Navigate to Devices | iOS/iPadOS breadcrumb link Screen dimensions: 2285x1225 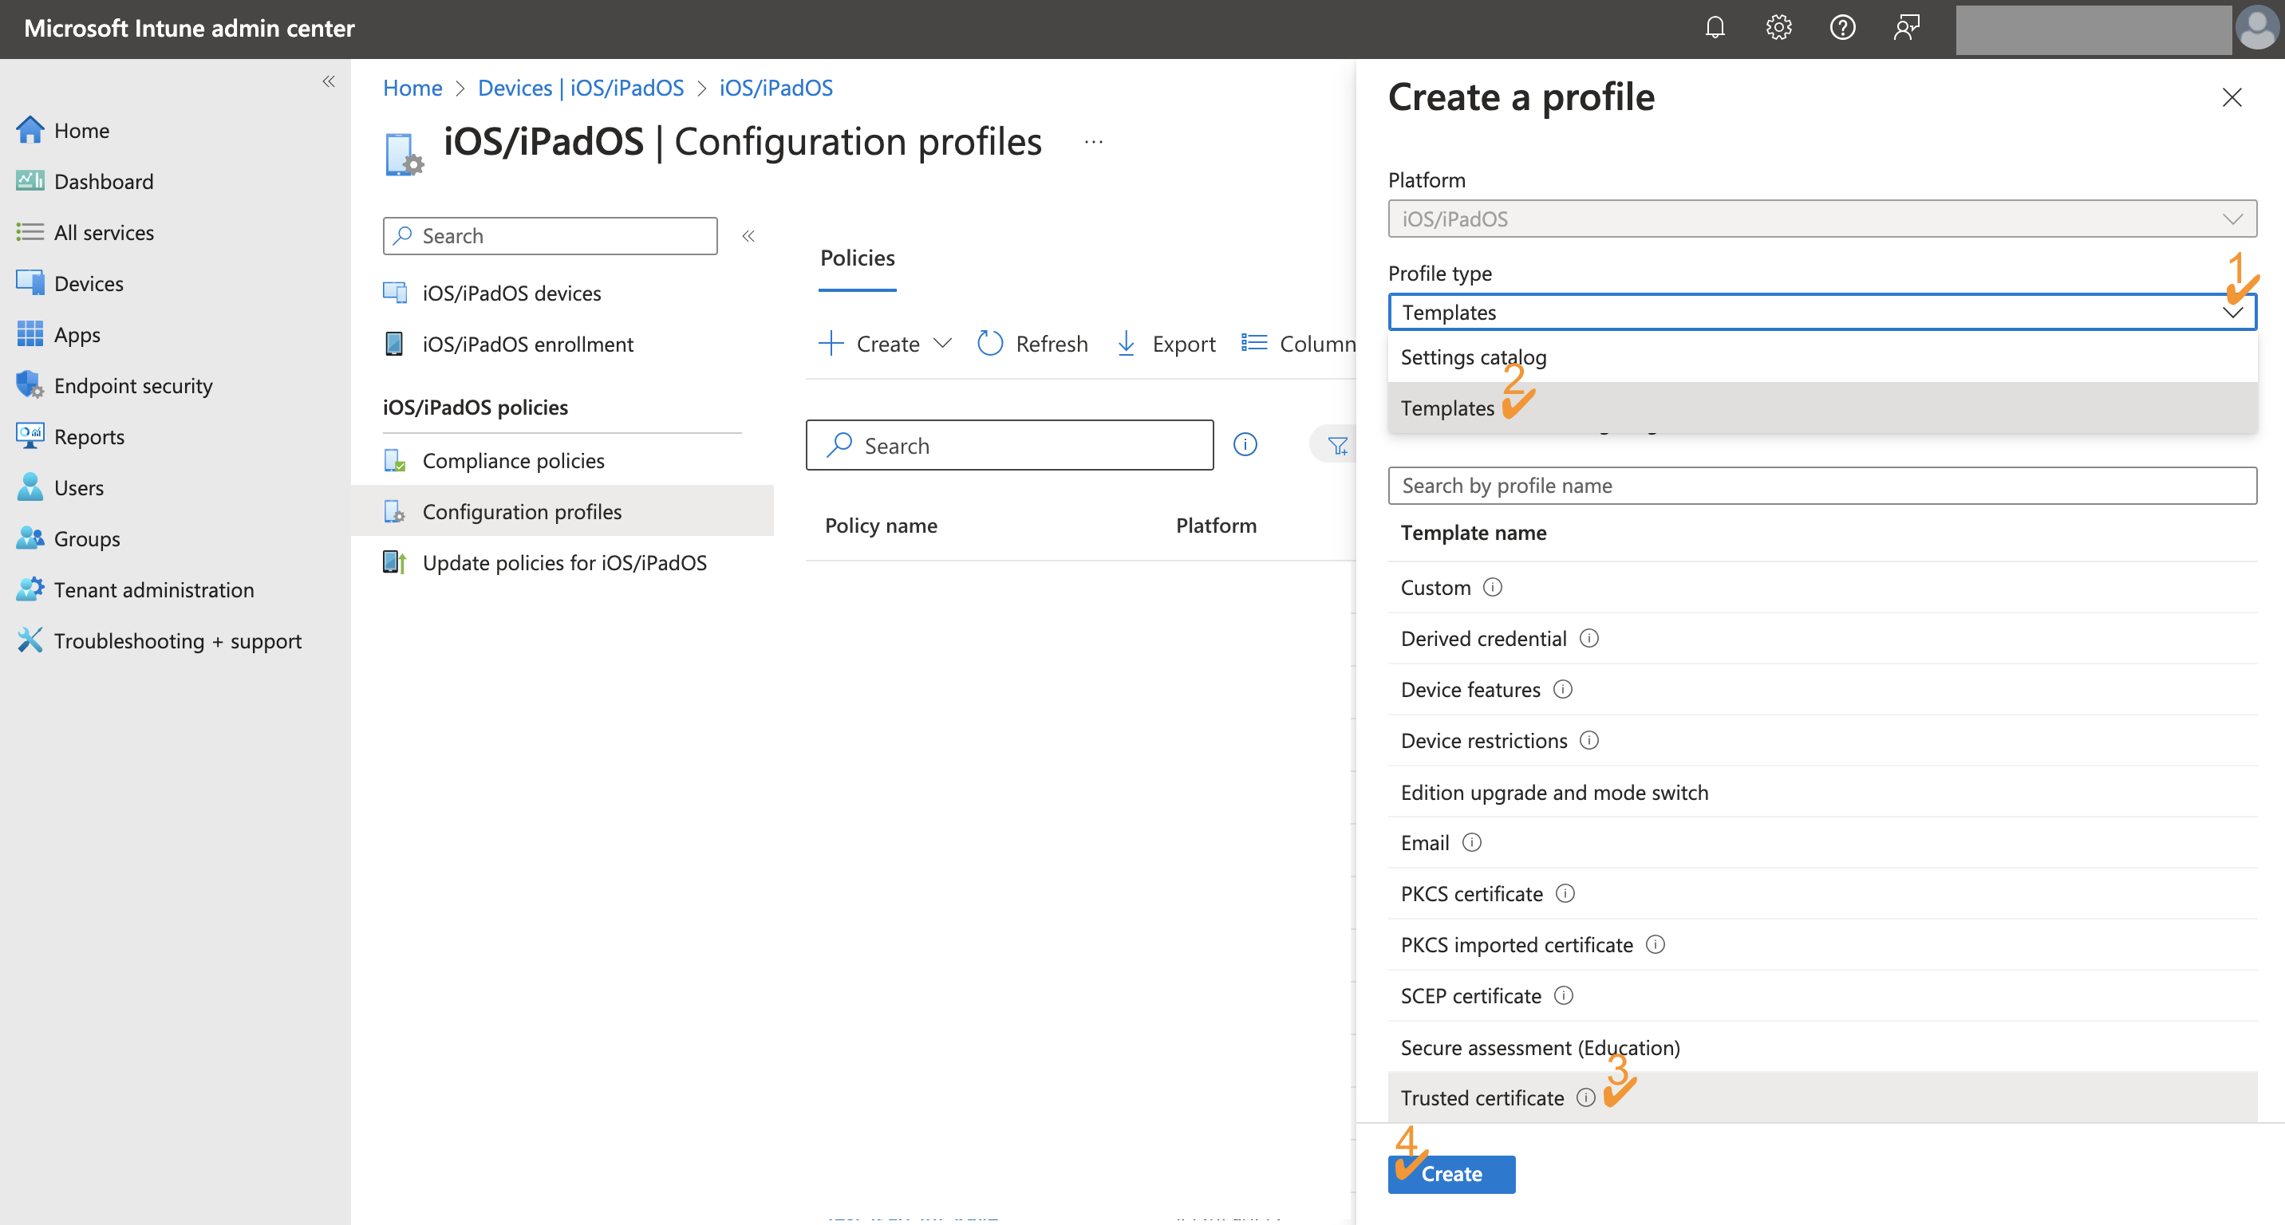581,87
